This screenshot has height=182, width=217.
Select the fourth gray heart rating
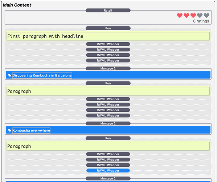click(200, 15)
